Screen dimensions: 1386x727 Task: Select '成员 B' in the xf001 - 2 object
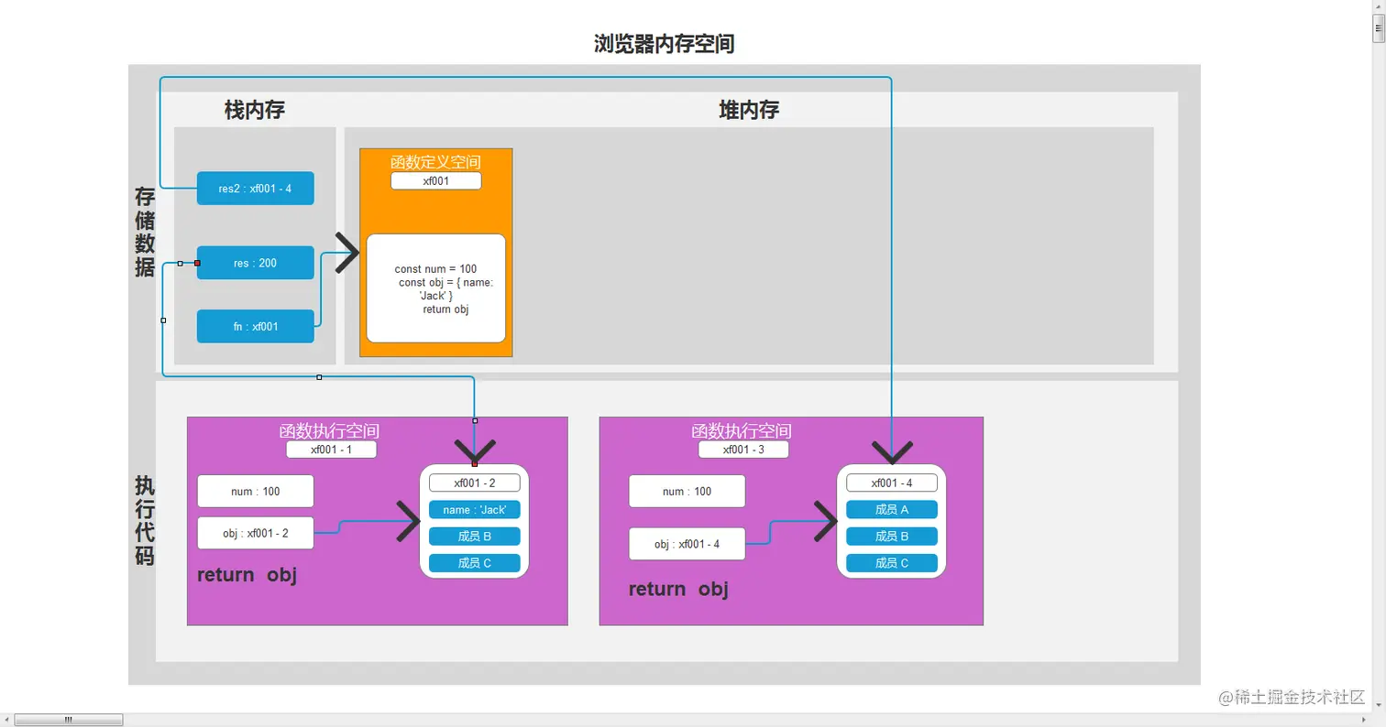(475, 537)
